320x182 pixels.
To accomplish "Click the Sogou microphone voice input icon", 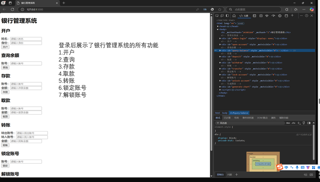I will [297, 167].
